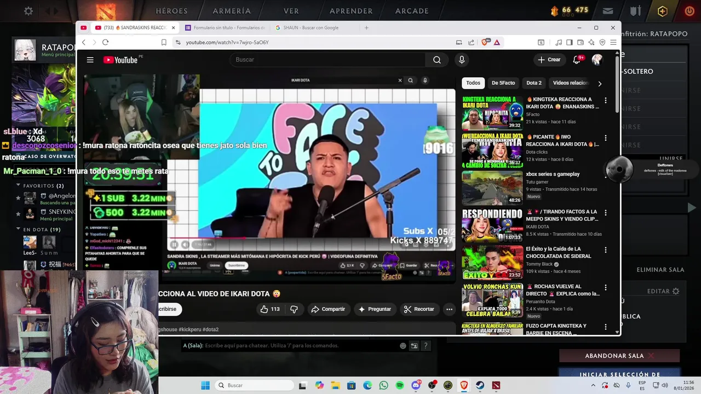Open Dota ARMERÍA menu
Image resolution: width=701 pixels, height=394 pixels.
pyautogui.click(x=232, y=11)
